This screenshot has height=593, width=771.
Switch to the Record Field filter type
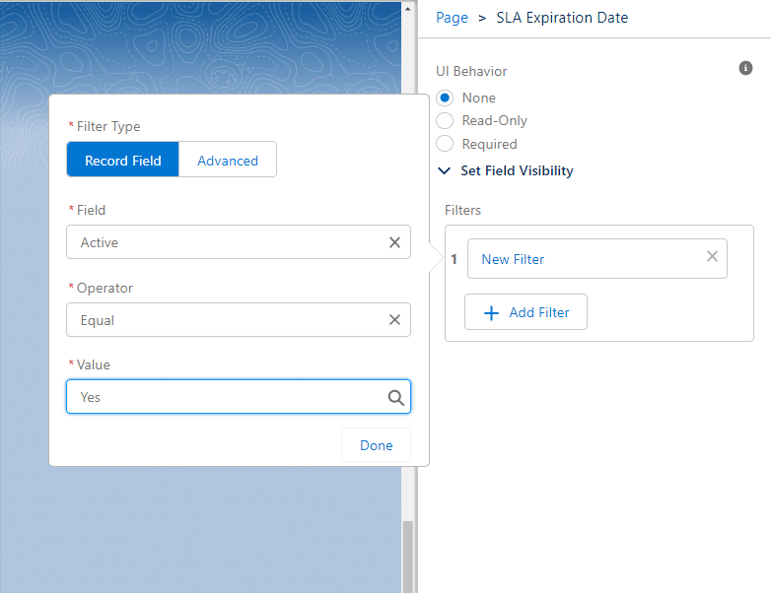123,161
